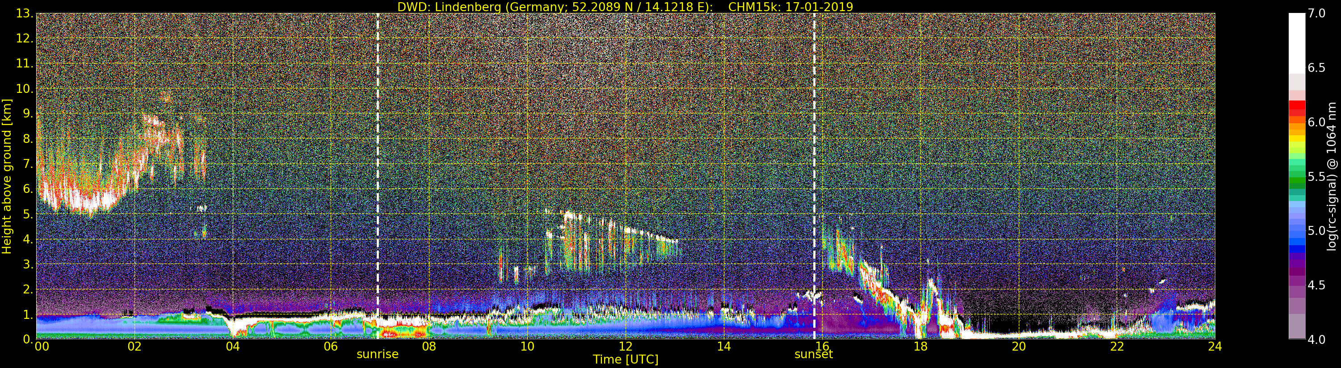This screenshot has height=368, width=1341.
Task: Click height axis tick "8."
Action: pyautogui.click(x=28, y=139)
